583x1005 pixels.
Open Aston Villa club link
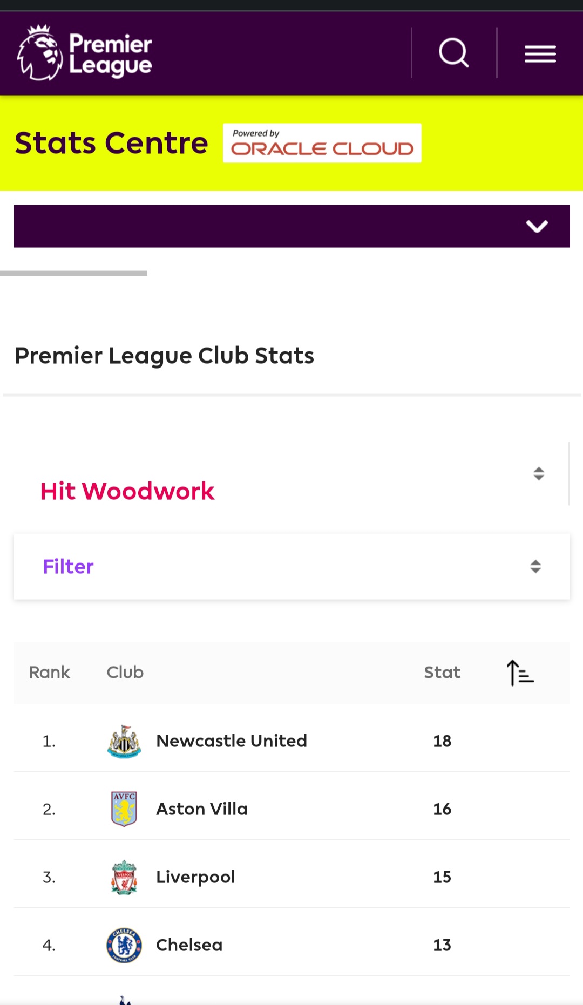pyautogui.click(x=202, y=809)
